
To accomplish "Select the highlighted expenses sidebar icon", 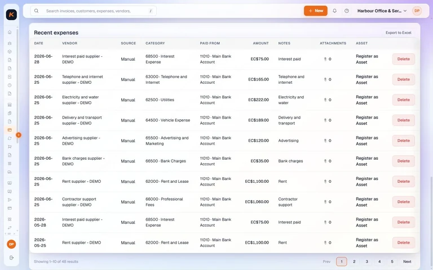I will point(10,130).
